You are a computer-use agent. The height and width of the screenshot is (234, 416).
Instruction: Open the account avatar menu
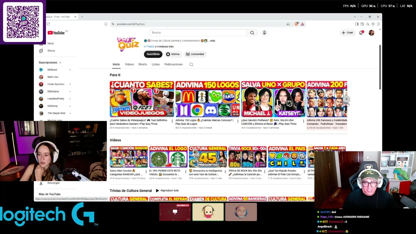[x=371, y=32]
